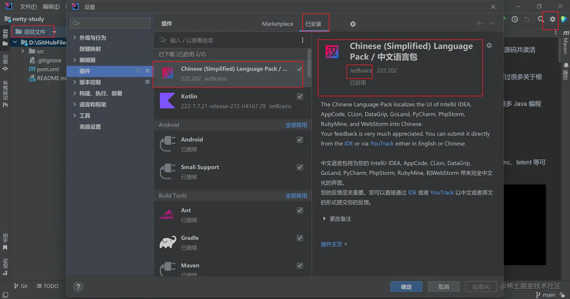
Task: Expand 构建、执行、部署 settings node
Action: point(75,93)
